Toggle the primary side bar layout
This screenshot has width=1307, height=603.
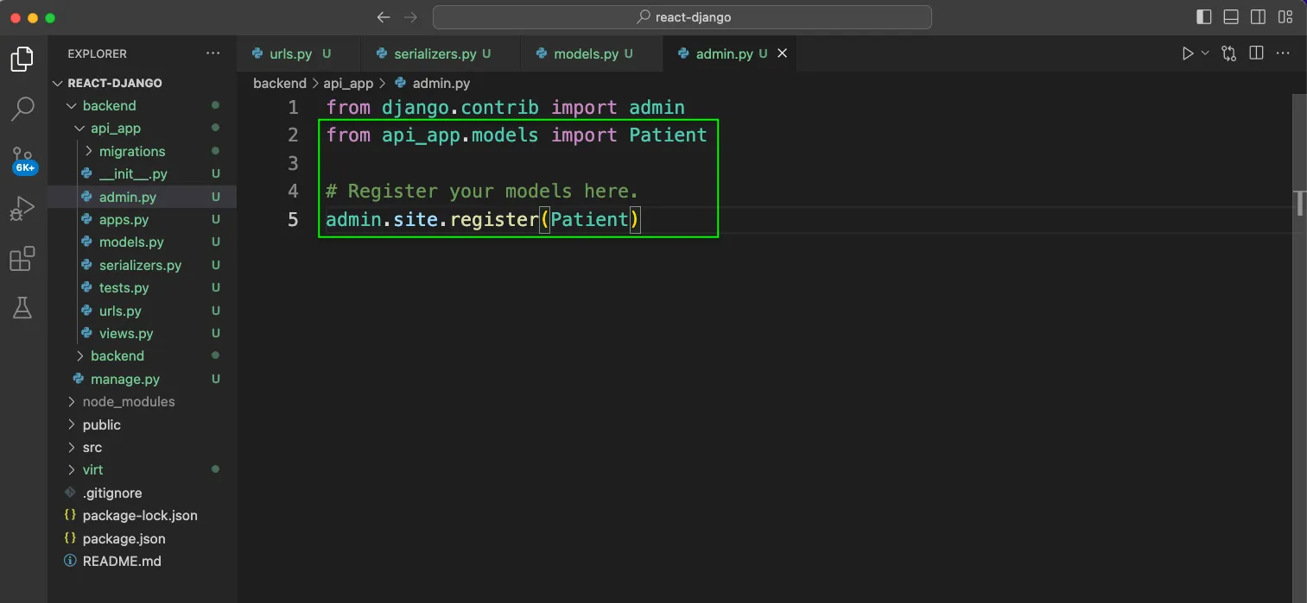point(1204,17)
